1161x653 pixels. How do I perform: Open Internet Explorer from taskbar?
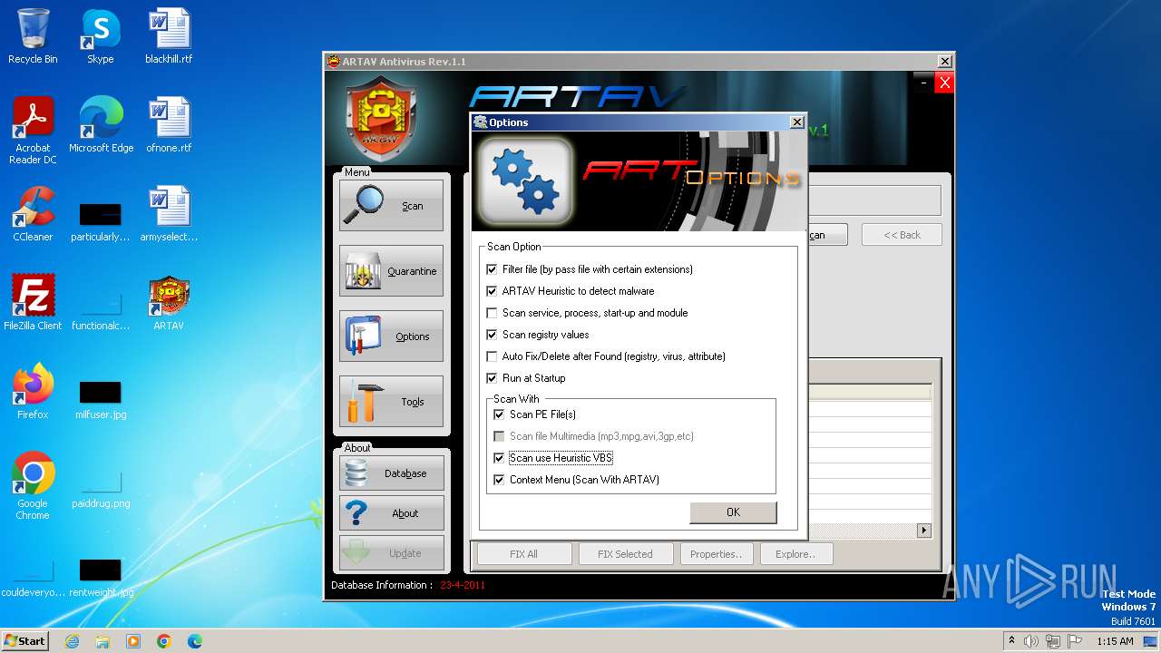point(72,641)
